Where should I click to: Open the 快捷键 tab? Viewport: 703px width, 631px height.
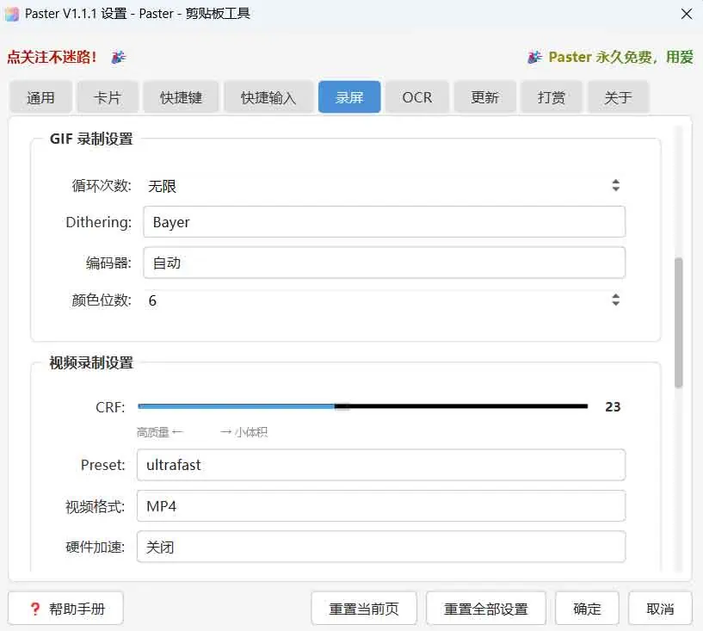point(181,97)
